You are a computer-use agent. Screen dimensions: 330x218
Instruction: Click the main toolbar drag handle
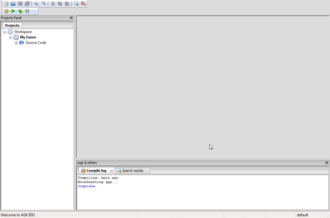click(2, 4)
